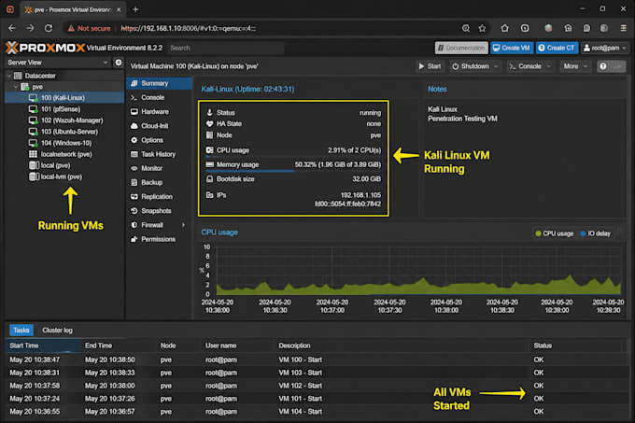Open localnetwork (pve) entry
This screenshot has height=423, width=635.
(x=64, y=154)
